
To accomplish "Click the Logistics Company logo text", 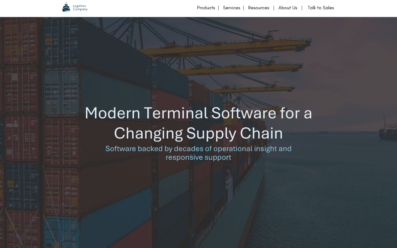I will 80,8.
